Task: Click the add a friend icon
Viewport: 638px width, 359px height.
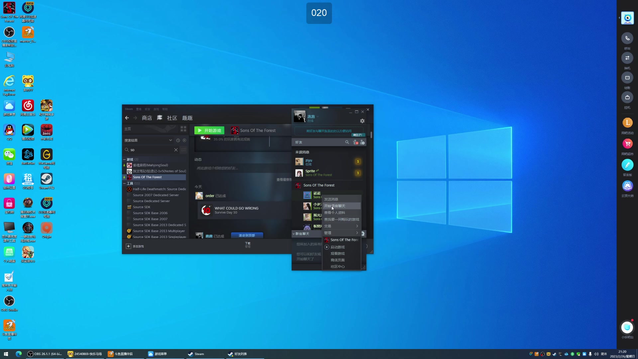Action: point(363,142)
